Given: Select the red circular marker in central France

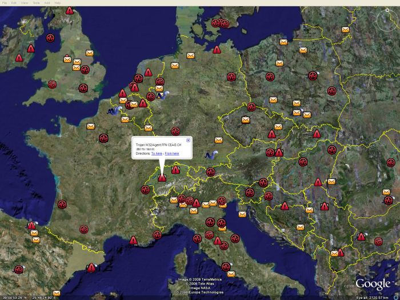Looking at the screenshot, I should [103, 138].
